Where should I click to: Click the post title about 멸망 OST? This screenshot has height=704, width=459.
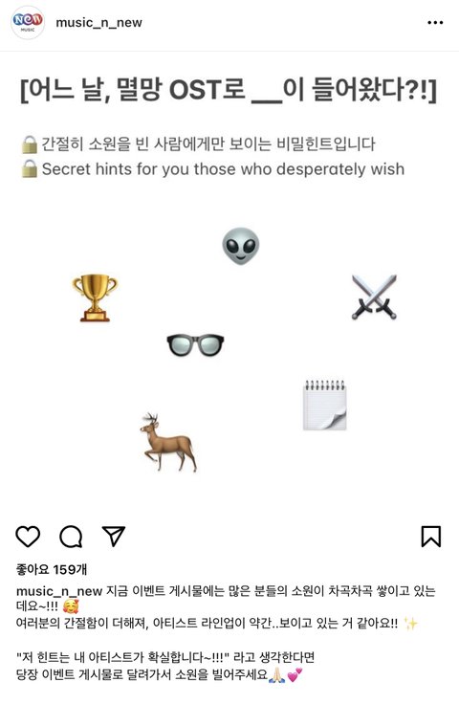(x=229, y=90)
